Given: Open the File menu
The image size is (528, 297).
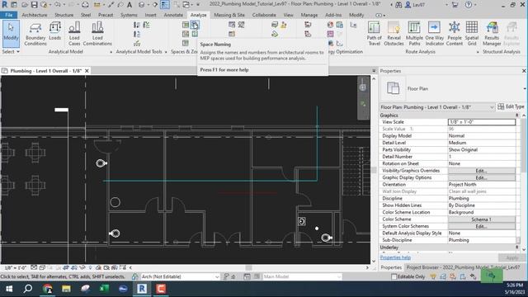Looking at the screenshot, I should [9, 15].
